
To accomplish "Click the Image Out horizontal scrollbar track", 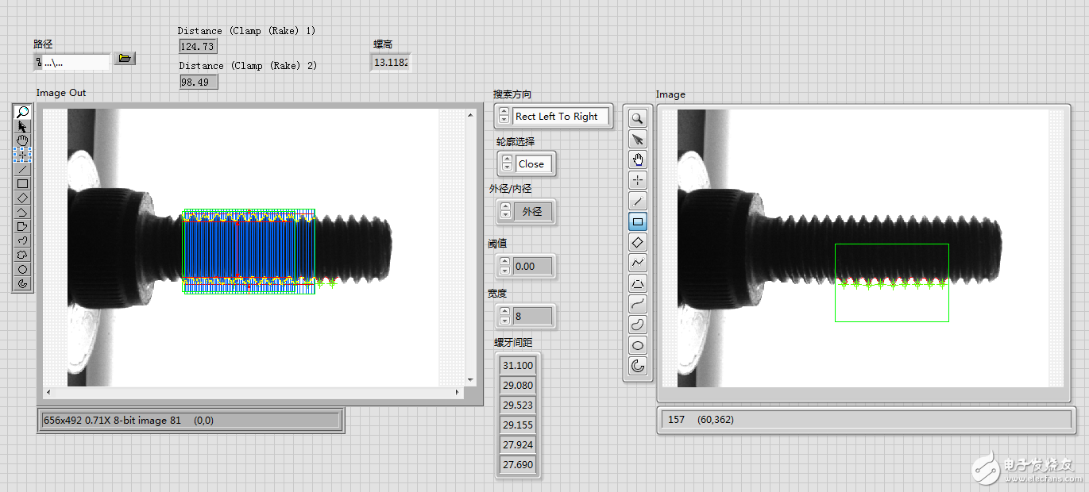I will [x=253, y=393].
